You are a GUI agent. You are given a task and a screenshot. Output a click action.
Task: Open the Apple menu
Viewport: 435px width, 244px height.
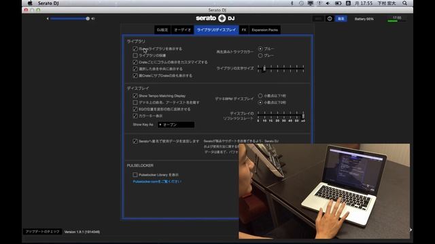click(x=30, y=3)
